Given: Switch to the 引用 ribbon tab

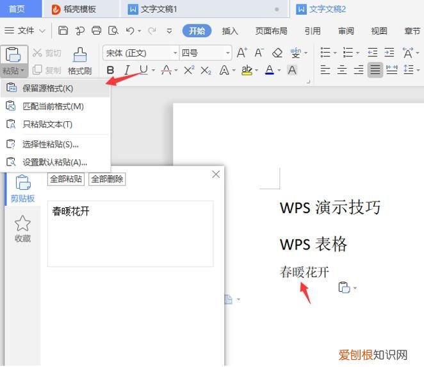Looking at the screenshot, I should (313, 31).
